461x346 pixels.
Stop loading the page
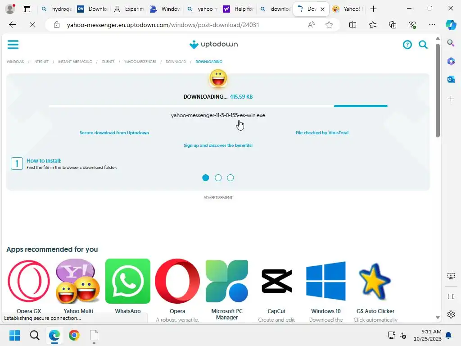[x=32, y=25]
